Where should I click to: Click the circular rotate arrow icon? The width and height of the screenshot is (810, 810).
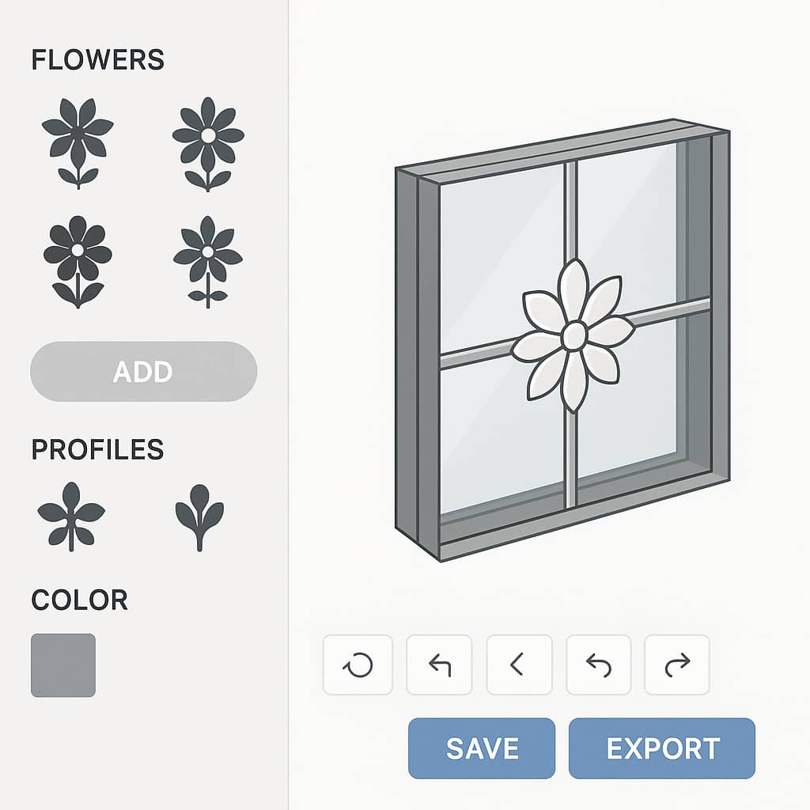click(x=358, y=664)
